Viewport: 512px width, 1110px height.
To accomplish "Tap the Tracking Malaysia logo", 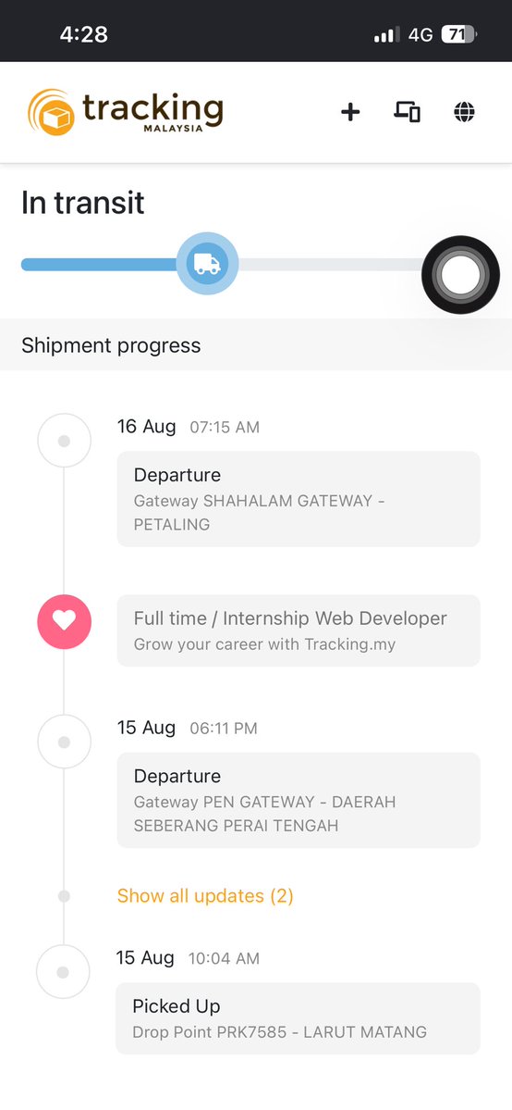I will [x=125, y=112].
